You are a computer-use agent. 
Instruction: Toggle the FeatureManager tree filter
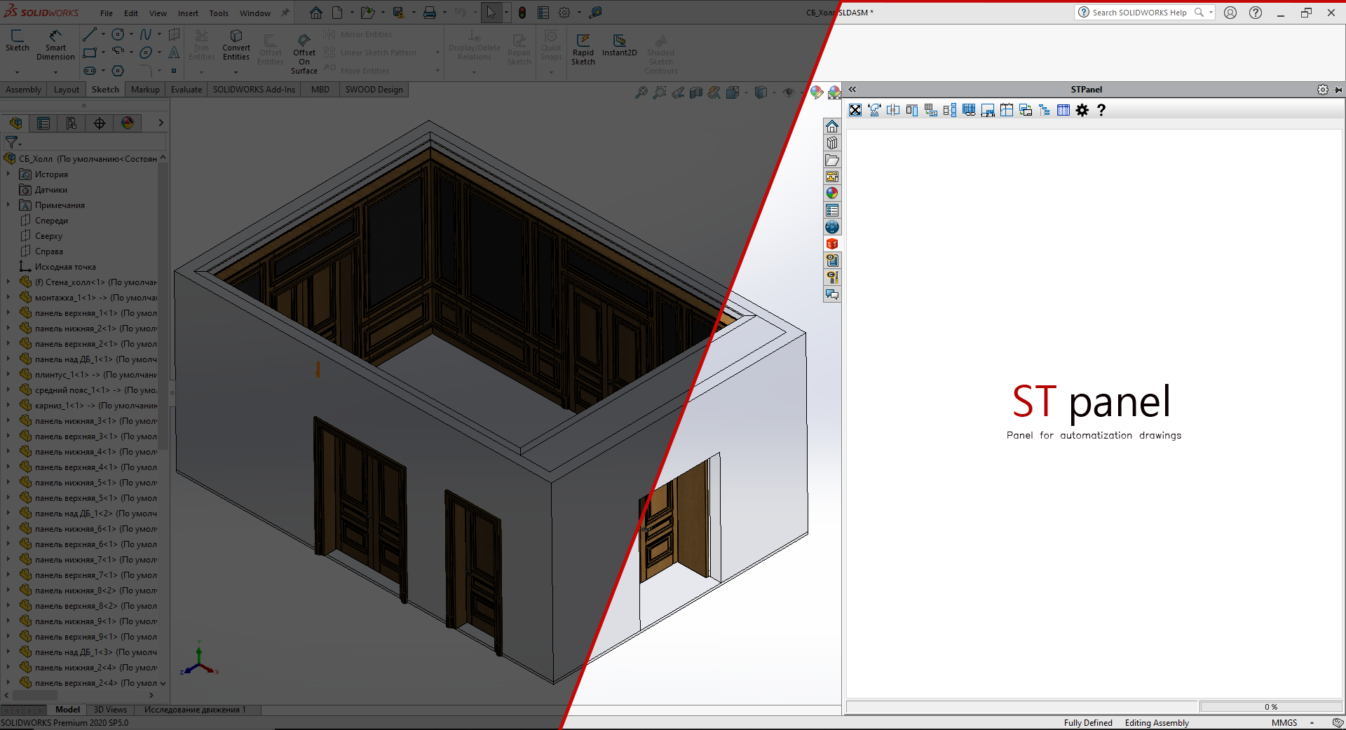tap(13, 142)
